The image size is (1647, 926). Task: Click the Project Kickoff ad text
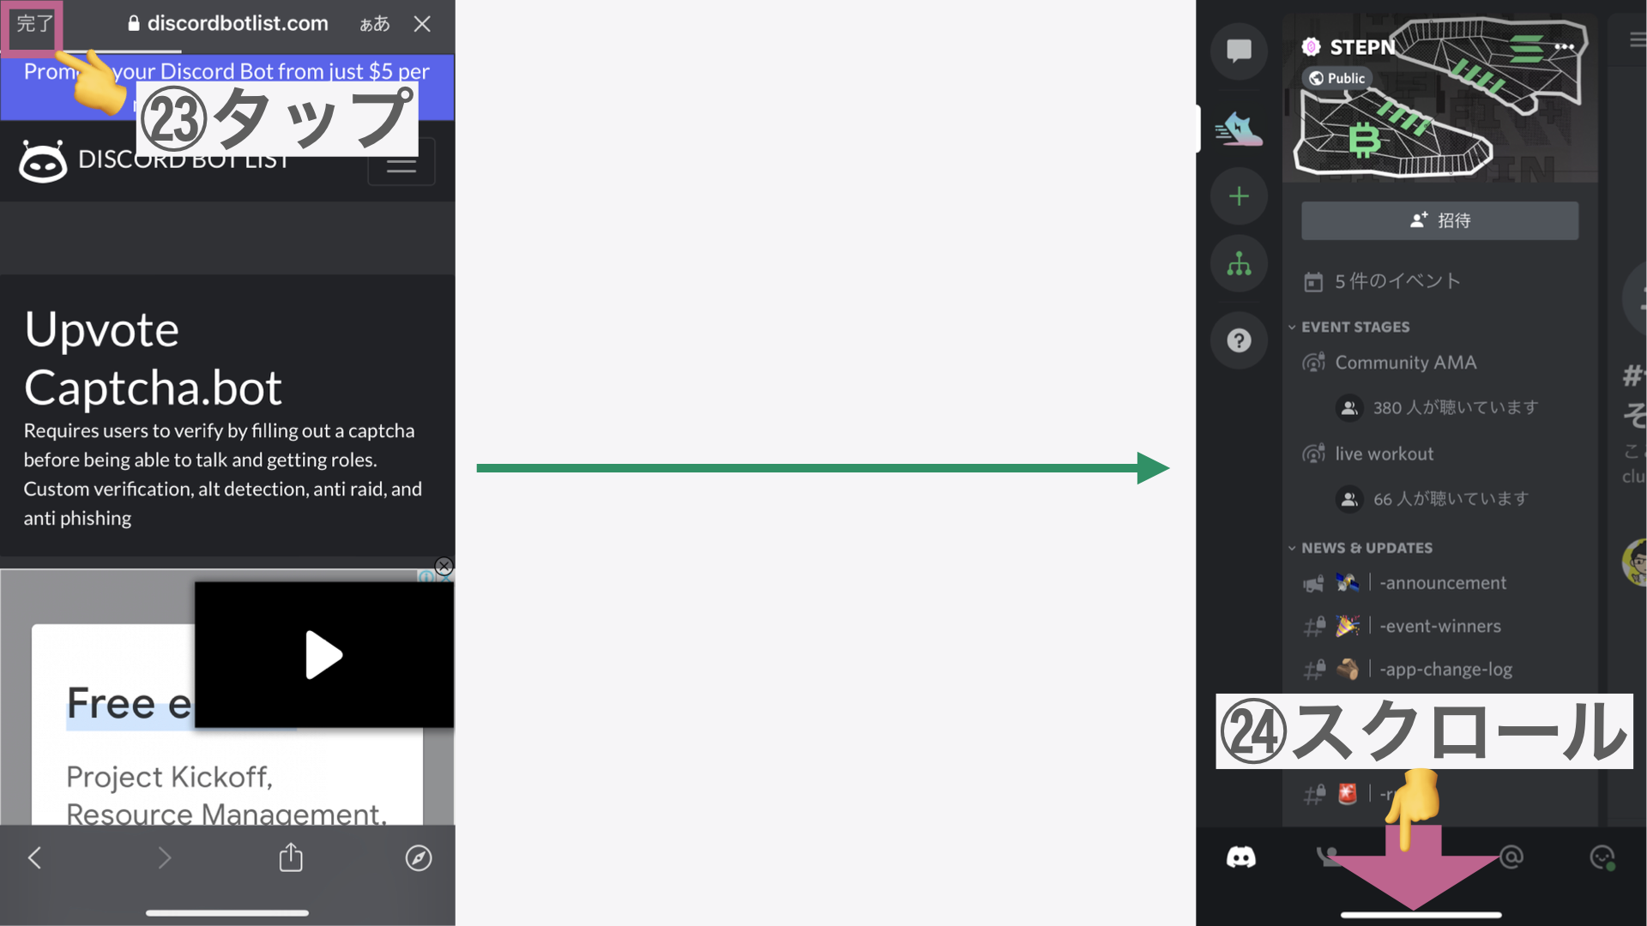point(169,777)
